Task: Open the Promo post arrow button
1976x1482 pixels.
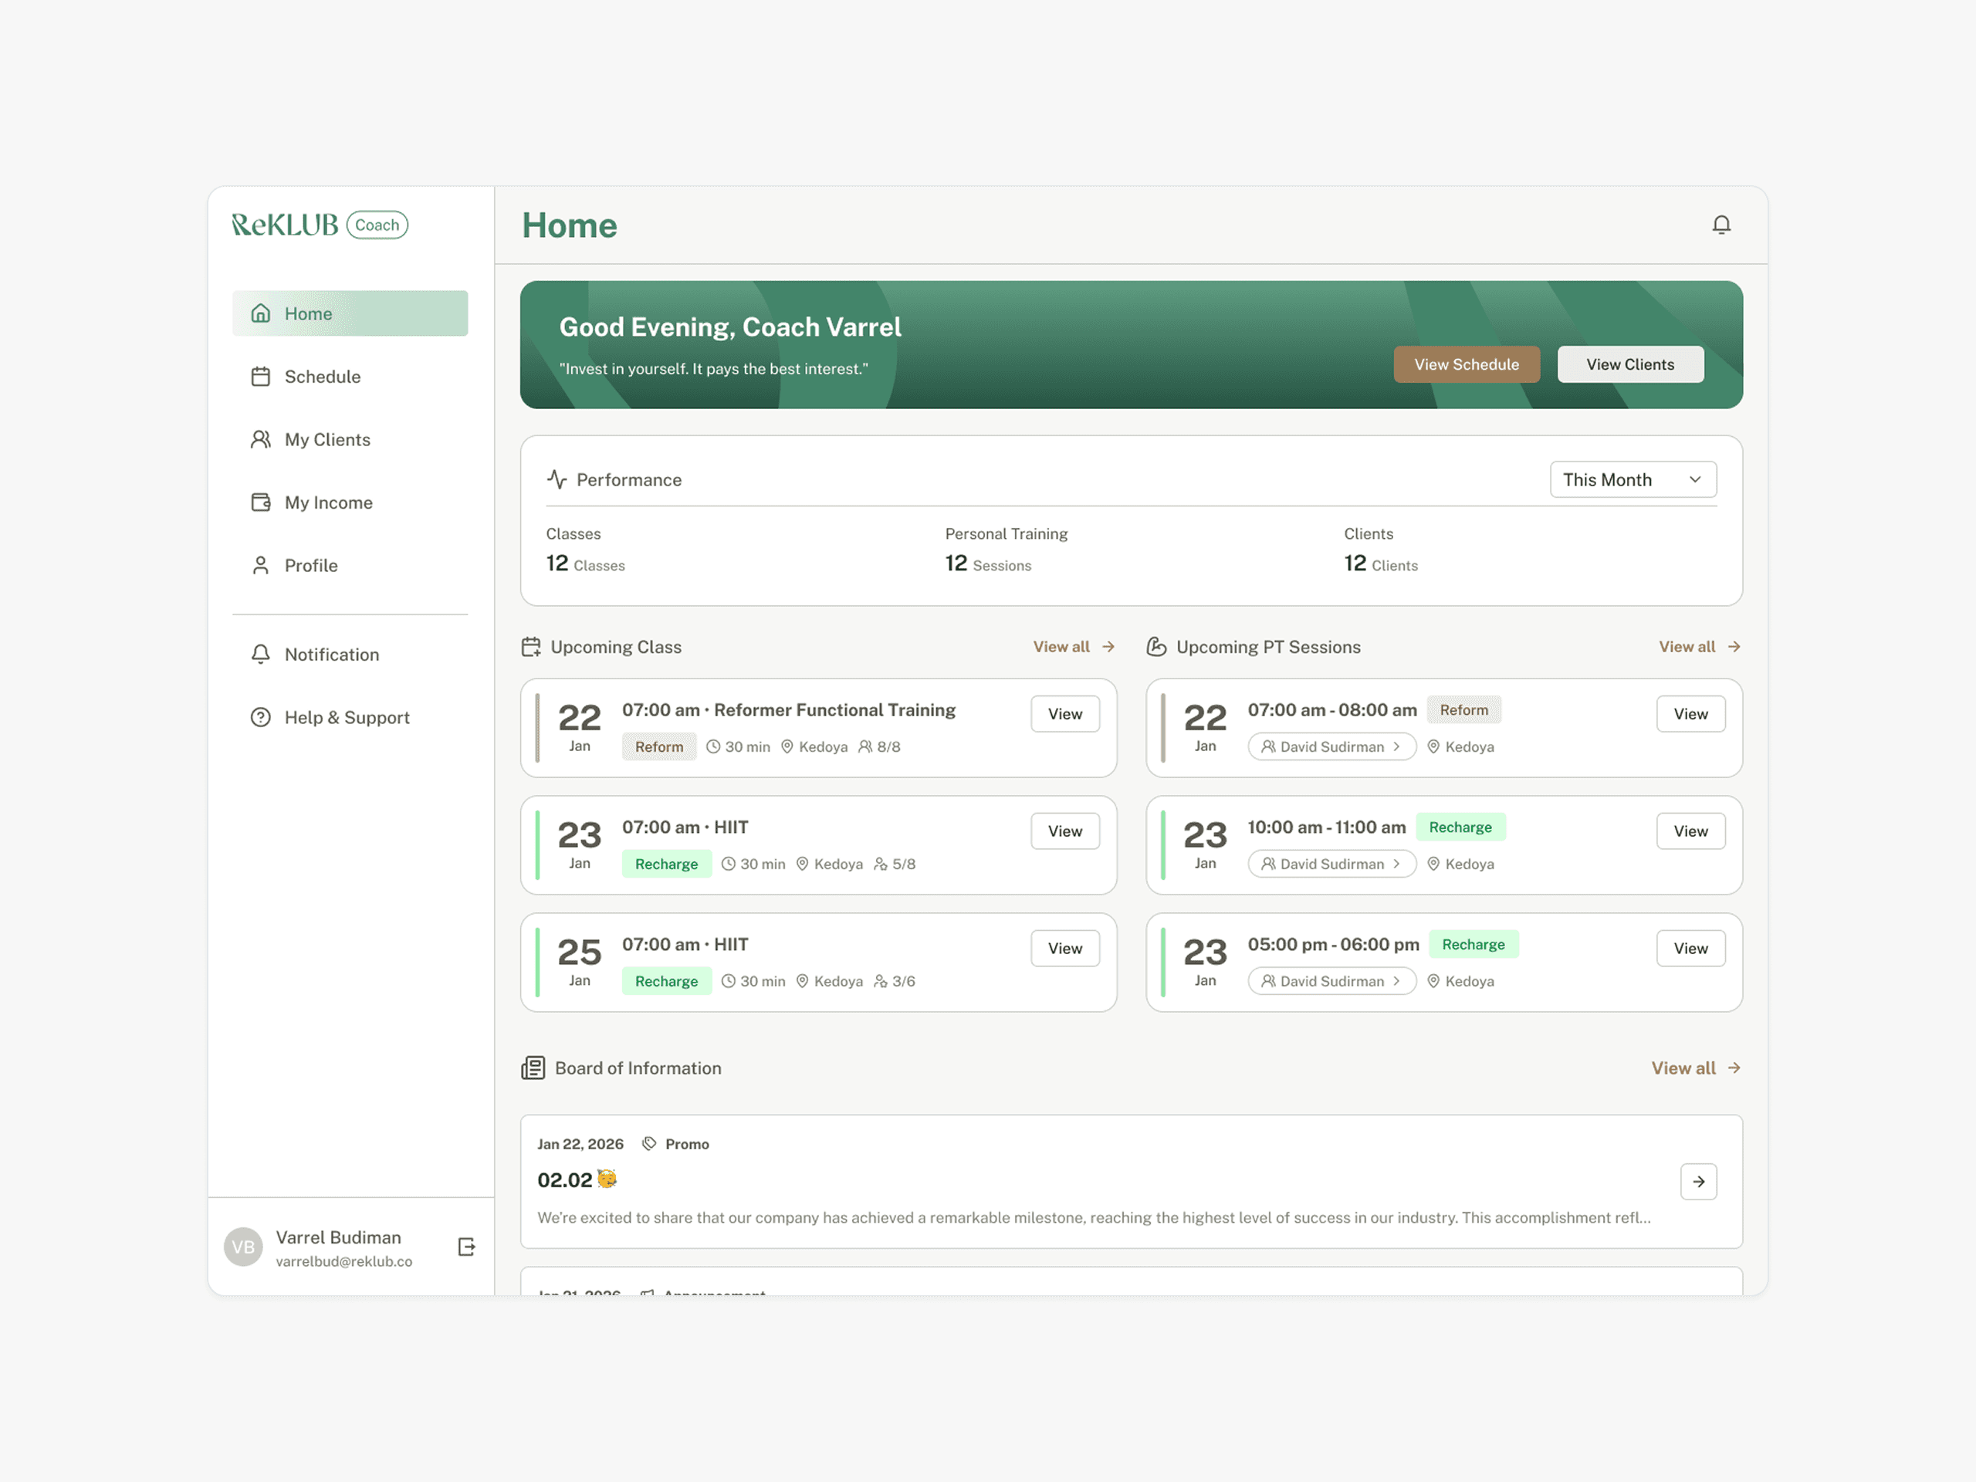Action: click(x=1697, y=1181)
